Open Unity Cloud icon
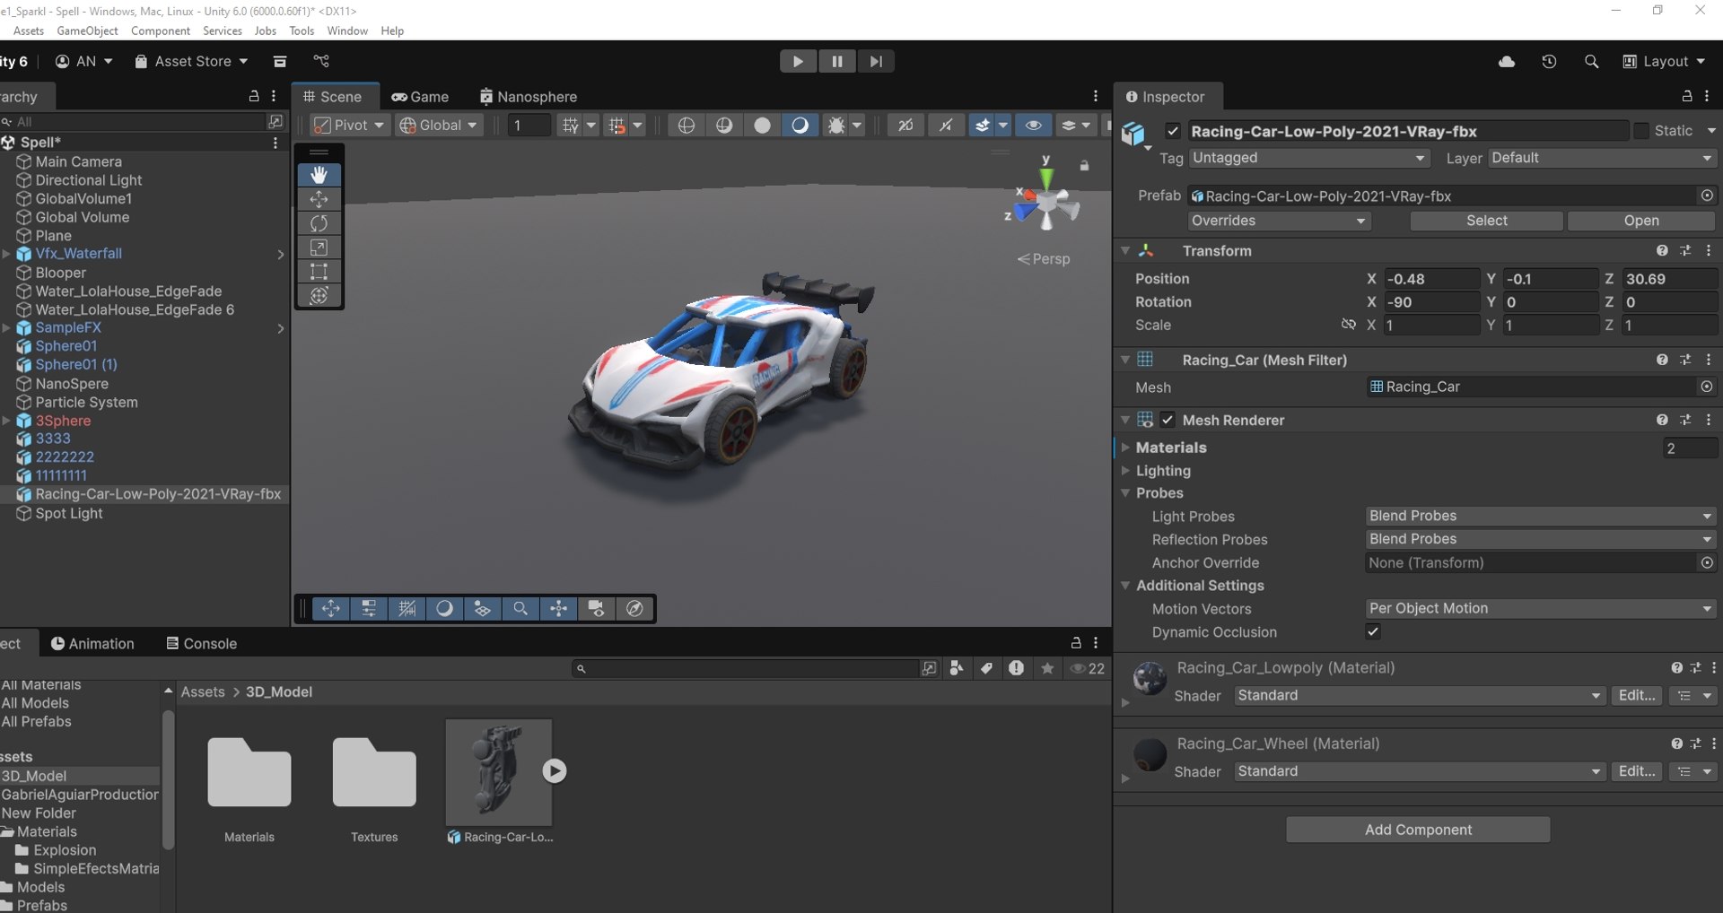Image resolution: width=1723 pixels, height=913 pixels. 1507,61
